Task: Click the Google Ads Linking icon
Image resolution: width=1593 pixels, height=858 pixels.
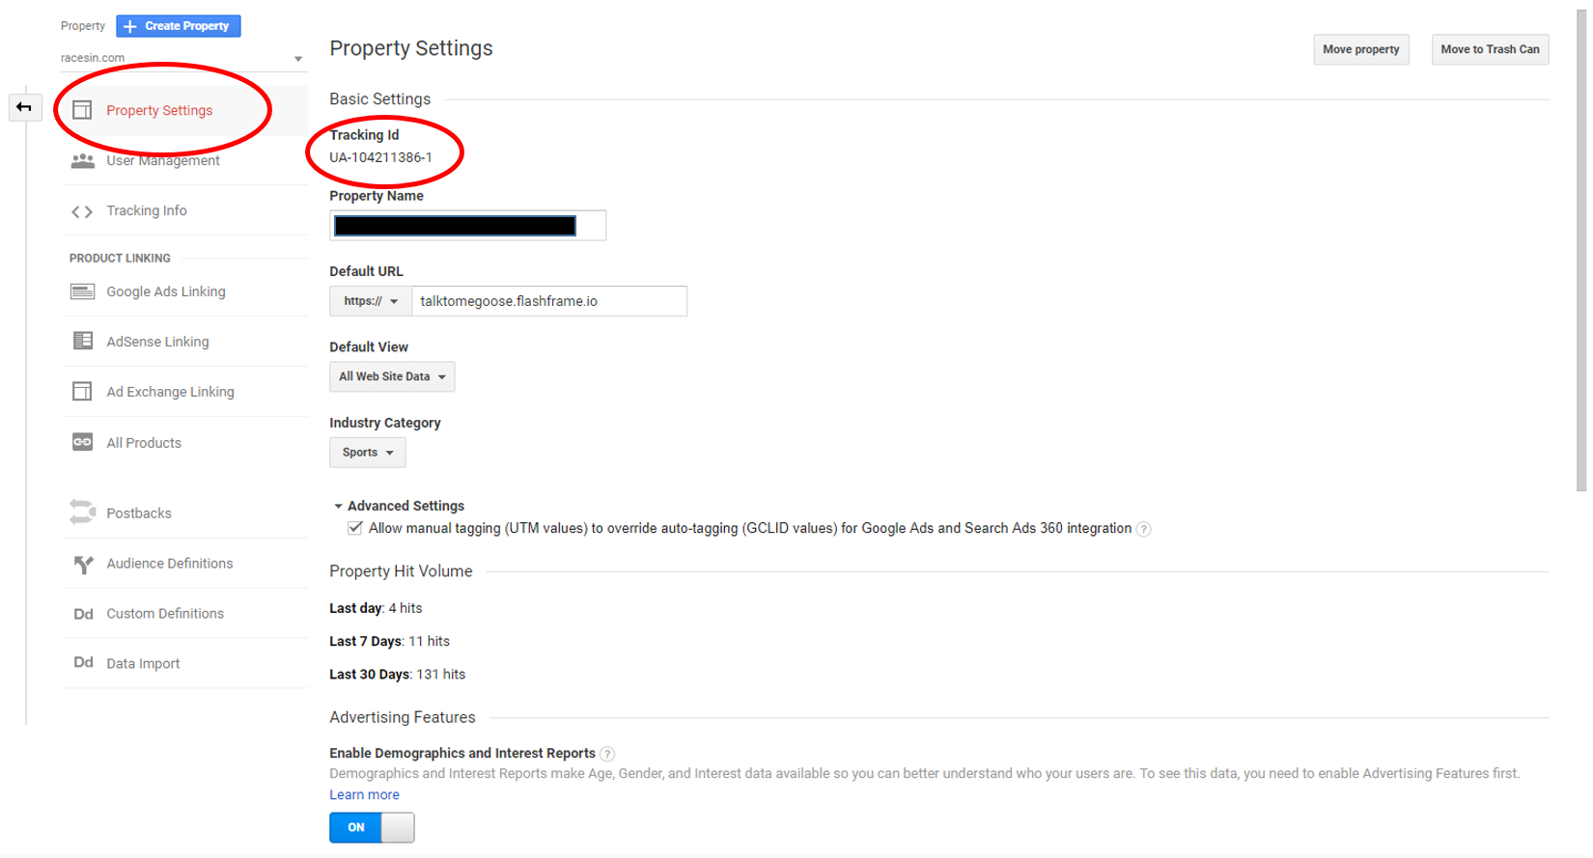Action: (x=83, y=291)
